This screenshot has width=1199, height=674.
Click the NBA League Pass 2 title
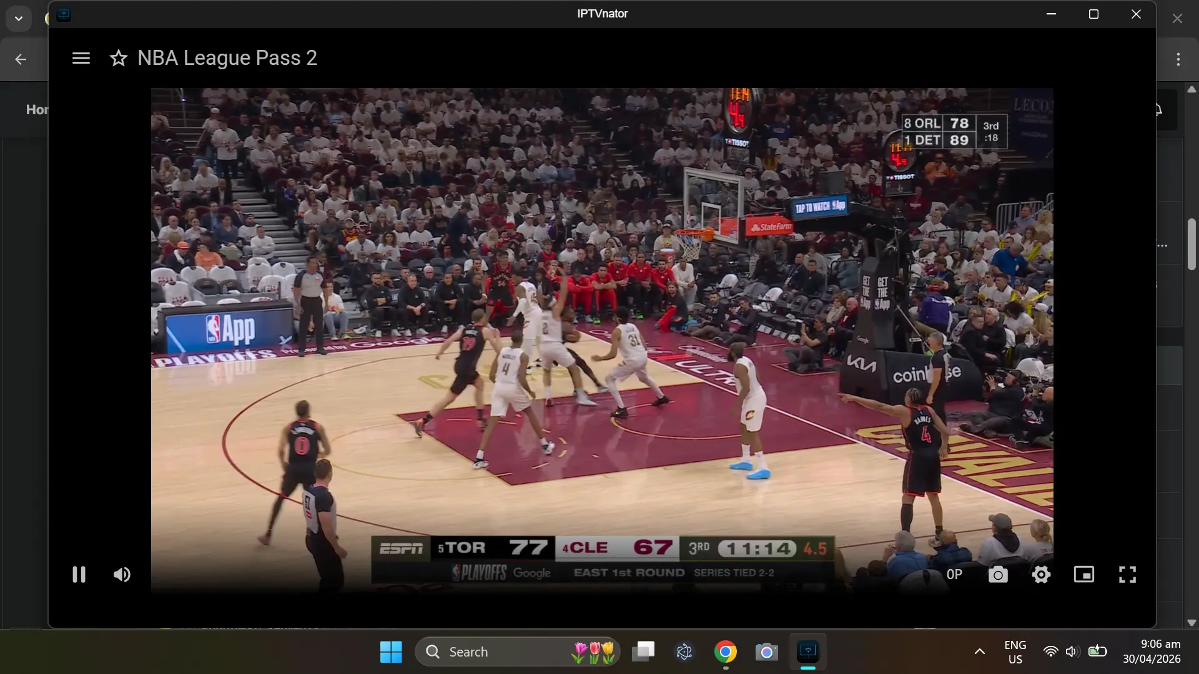point(227,58)
